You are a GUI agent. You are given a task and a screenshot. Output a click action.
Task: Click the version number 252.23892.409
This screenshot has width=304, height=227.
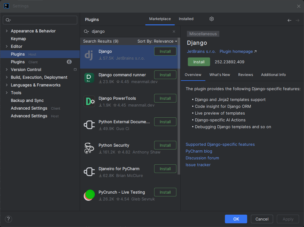(229, 62)
